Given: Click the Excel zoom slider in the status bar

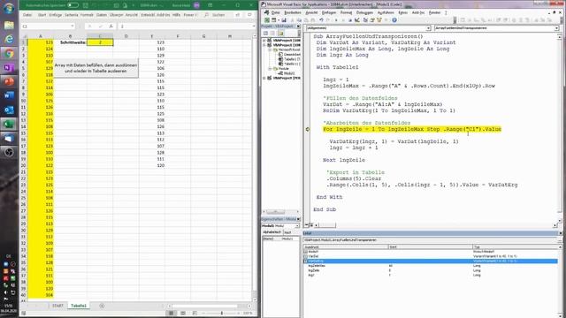Looking at the screenshot, I should (x=222, y=313).
